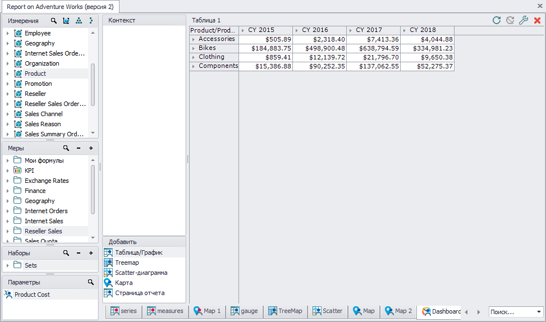Click the Product dimension cube icon
Image resolution: width=546 pixels, height=322 pixels.
18,73
